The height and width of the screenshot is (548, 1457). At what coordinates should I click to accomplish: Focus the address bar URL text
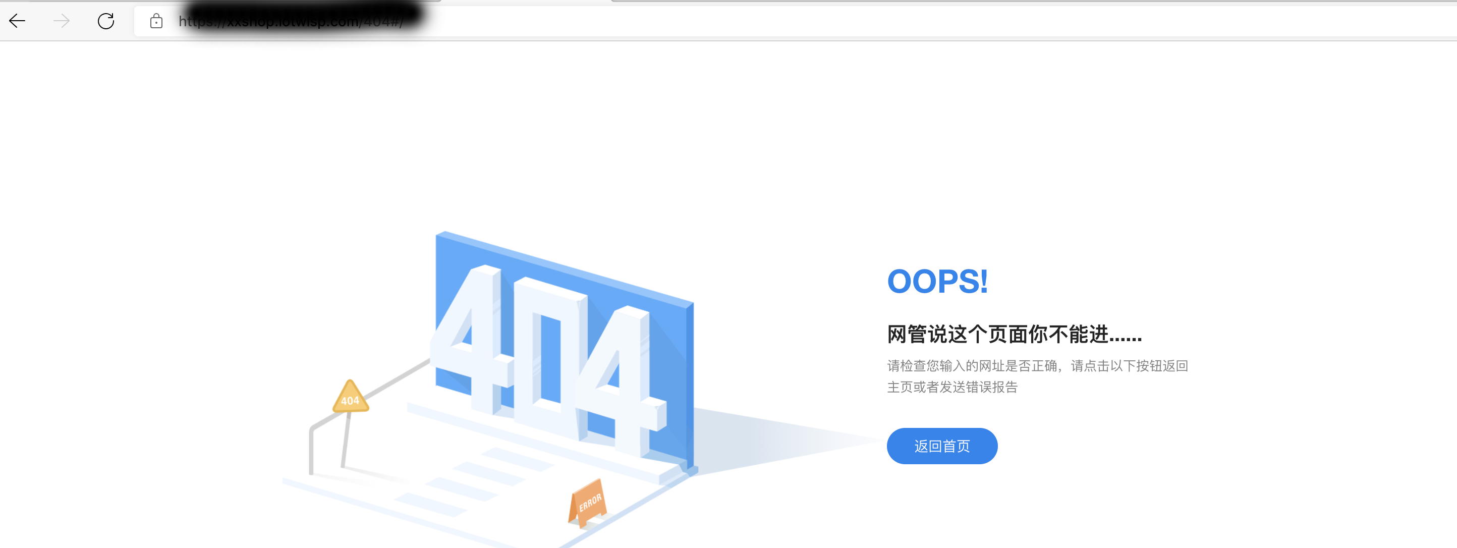(291, 21)
